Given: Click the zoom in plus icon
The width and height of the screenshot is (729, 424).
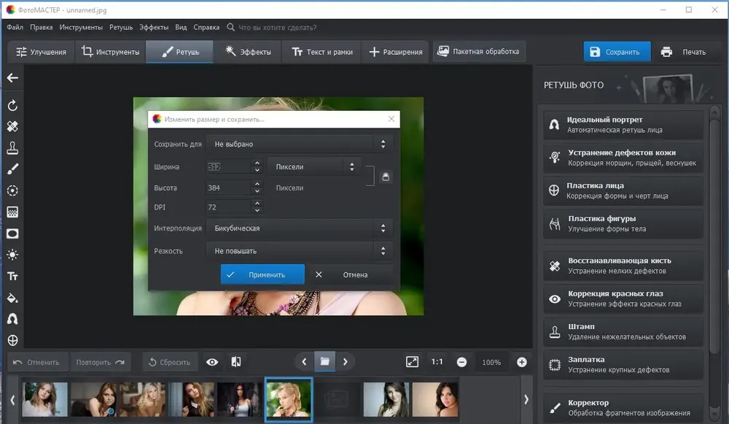Looking at the screenshot, I should pyautogui.click(x=522, y=362).
